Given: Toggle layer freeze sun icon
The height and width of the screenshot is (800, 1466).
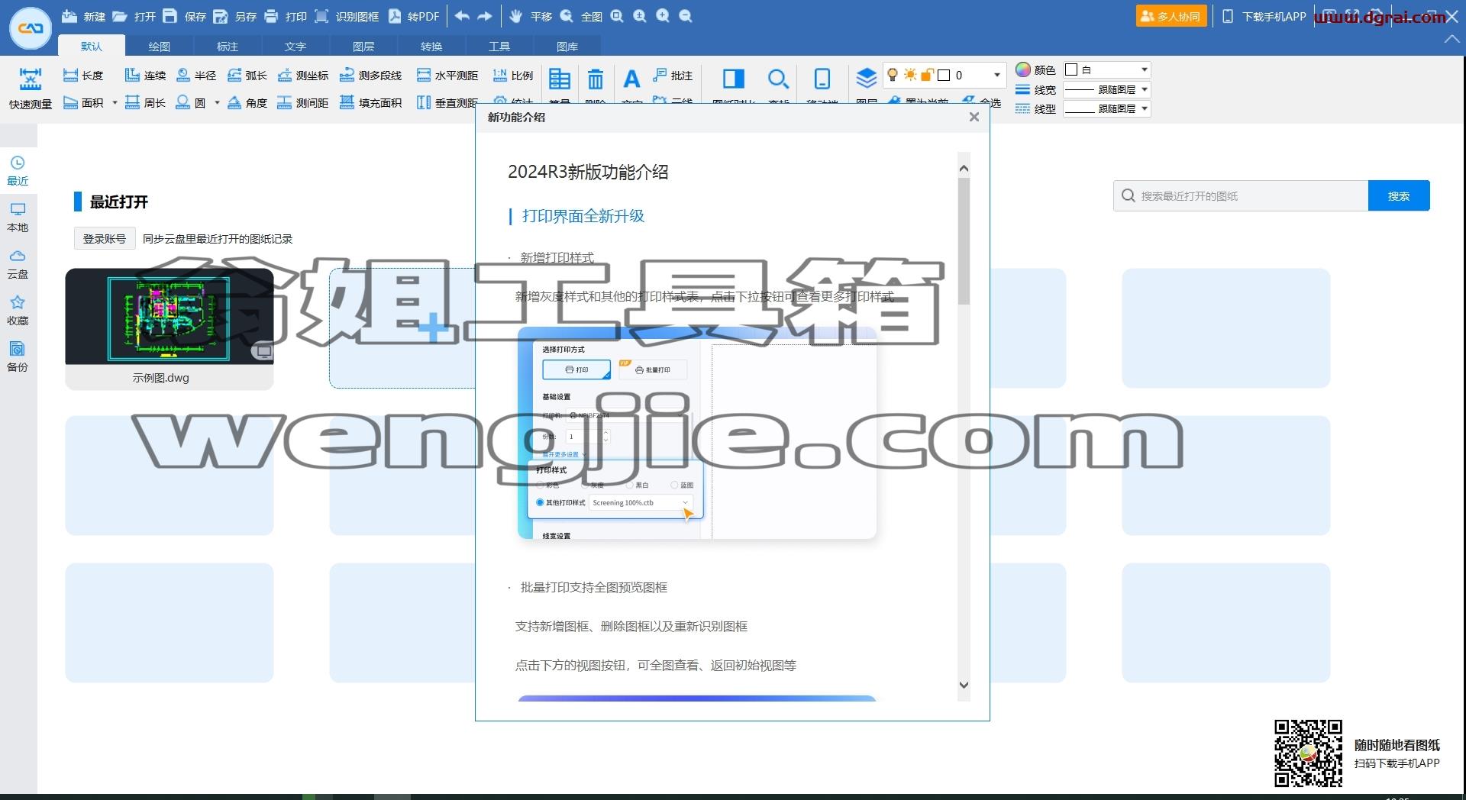Looking at the screenshot, I should 910,75.
